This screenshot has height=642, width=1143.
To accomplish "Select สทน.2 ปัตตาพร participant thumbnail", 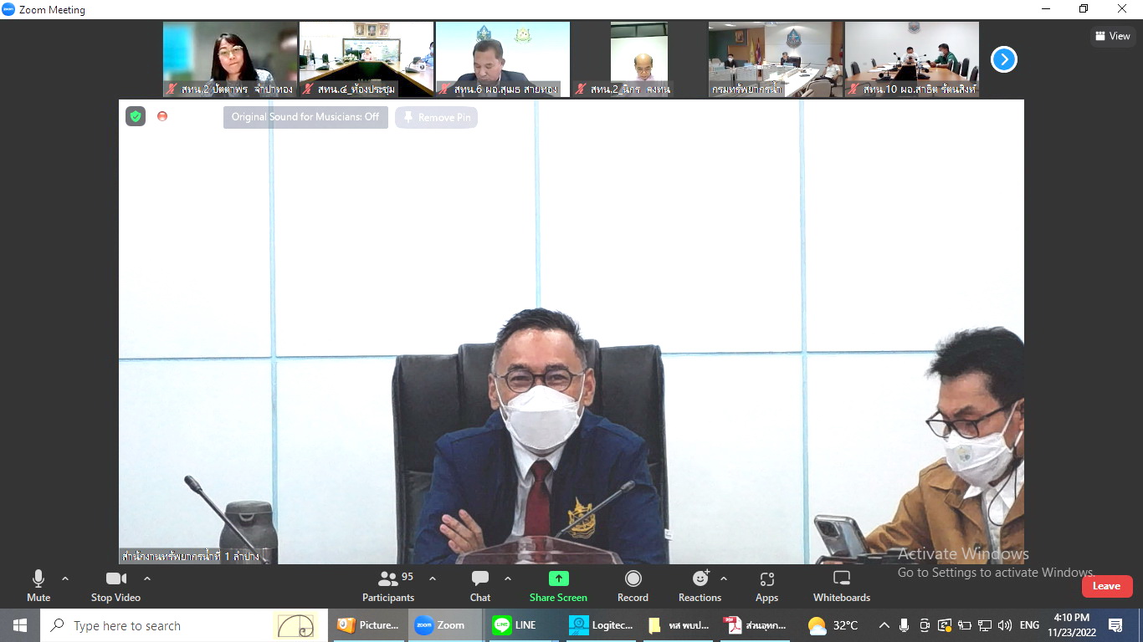I will coord(230,59).
